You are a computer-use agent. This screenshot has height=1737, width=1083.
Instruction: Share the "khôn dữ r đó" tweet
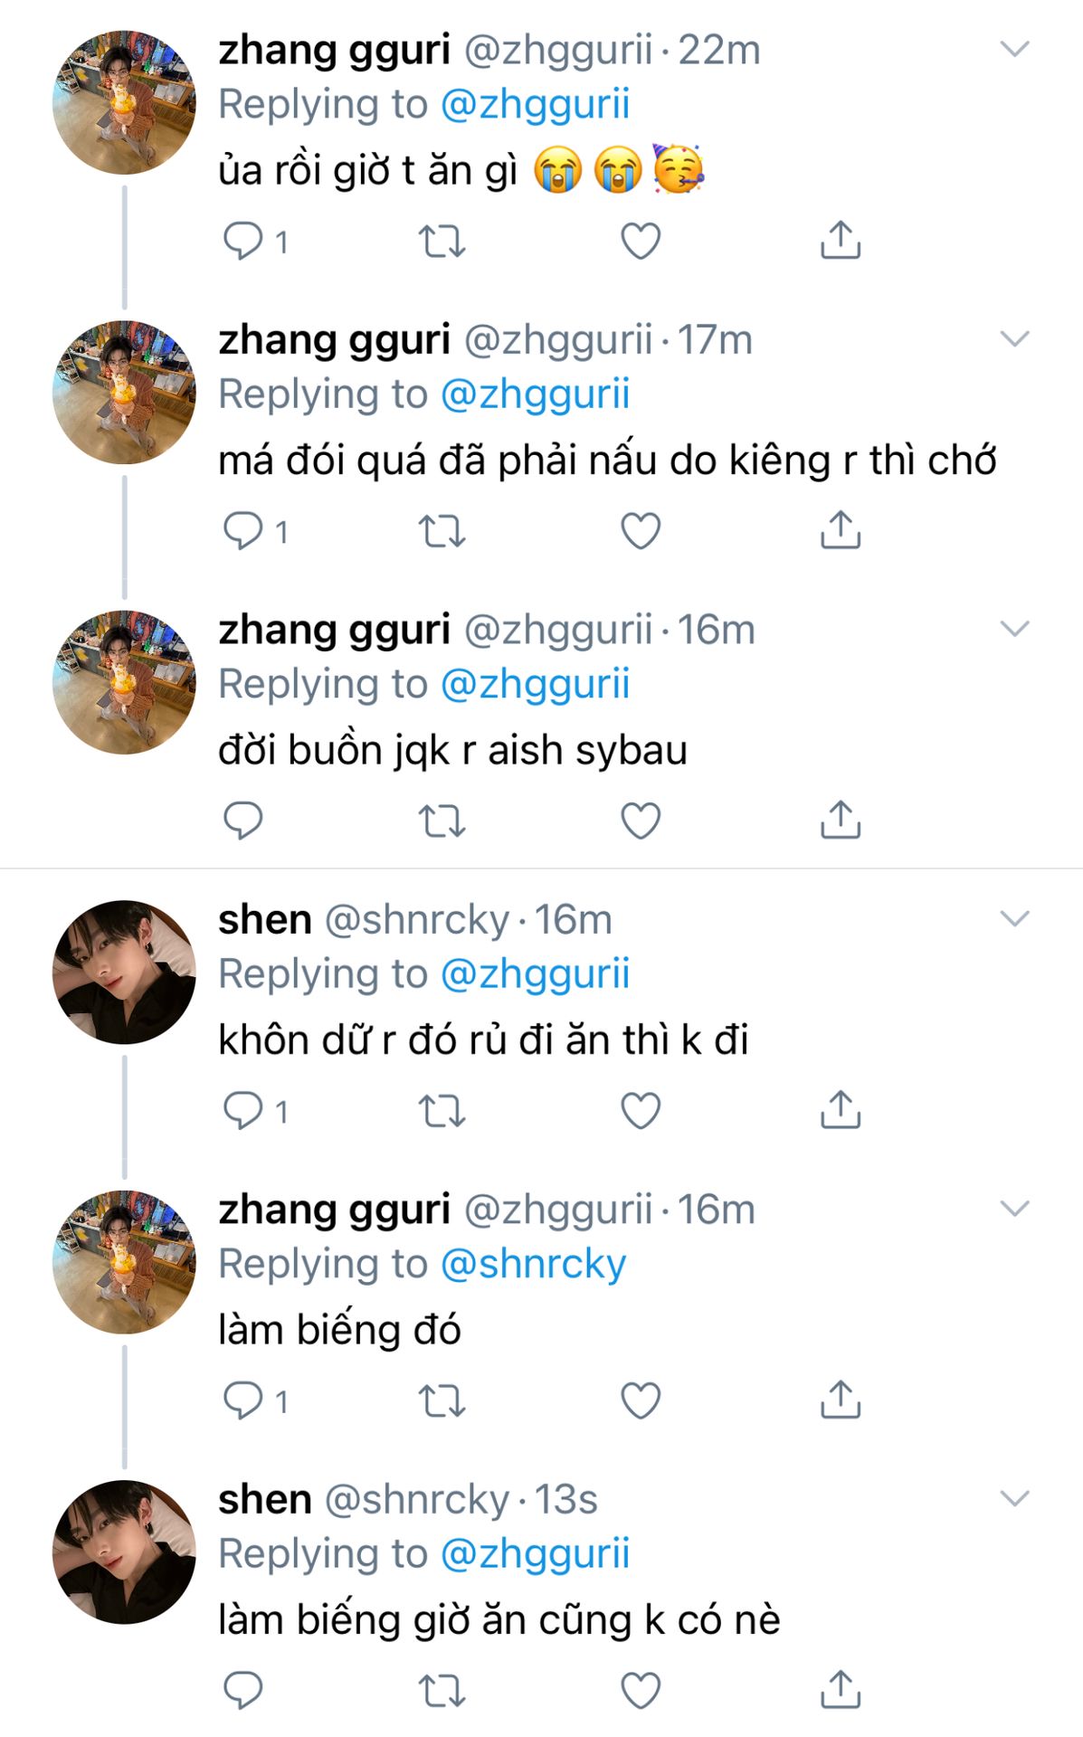(x=841, y=1110)
